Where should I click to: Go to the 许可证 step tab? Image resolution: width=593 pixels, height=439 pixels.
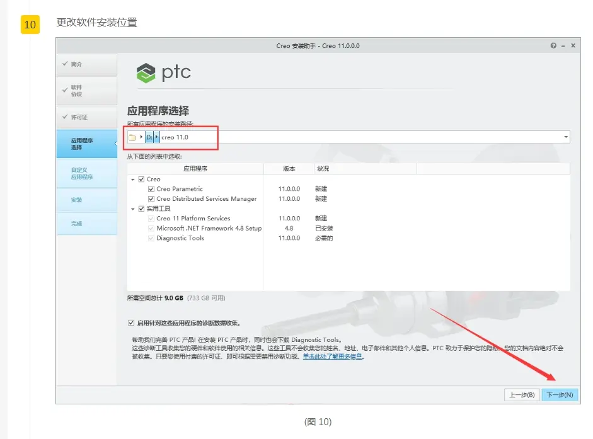coord(86,117)
